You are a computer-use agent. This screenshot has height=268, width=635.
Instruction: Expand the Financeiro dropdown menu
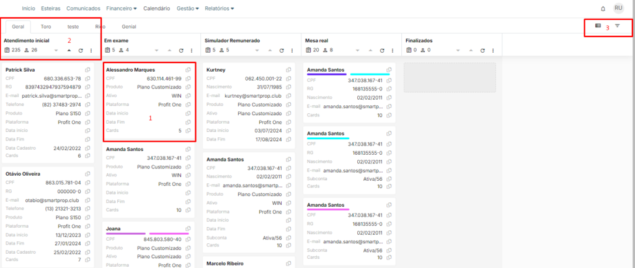point(122,9)
